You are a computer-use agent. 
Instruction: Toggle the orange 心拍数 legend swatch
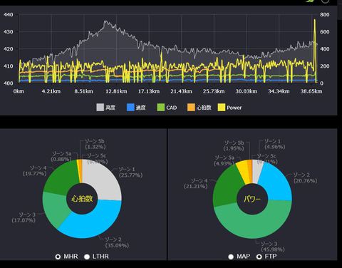191,108
